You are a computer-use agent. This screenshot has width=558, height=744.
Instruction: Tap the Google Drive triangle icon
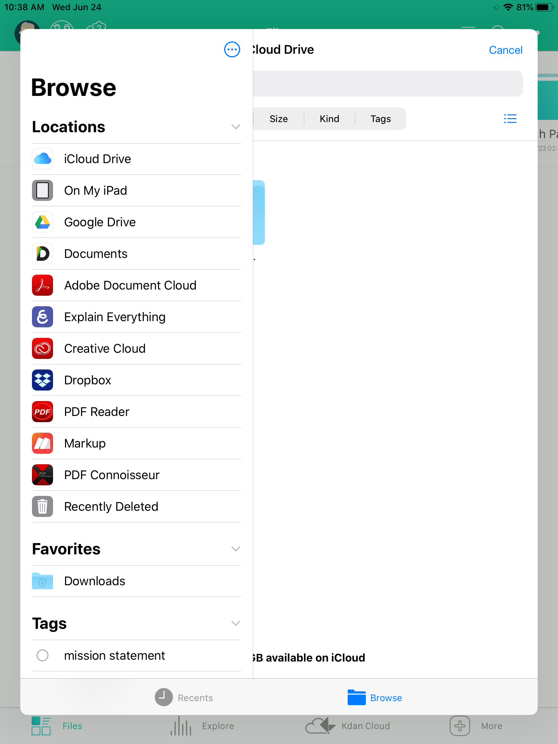click(x=43, y=222)
